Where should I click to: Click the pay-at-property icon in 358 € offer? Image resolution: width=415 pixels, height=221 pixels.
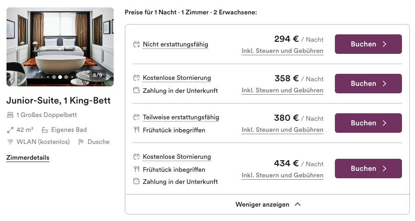[x=136, y=91]
